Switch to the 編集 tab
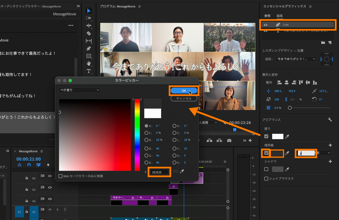The width and height of the screenshot is (339, 220). tap(280, 16)
